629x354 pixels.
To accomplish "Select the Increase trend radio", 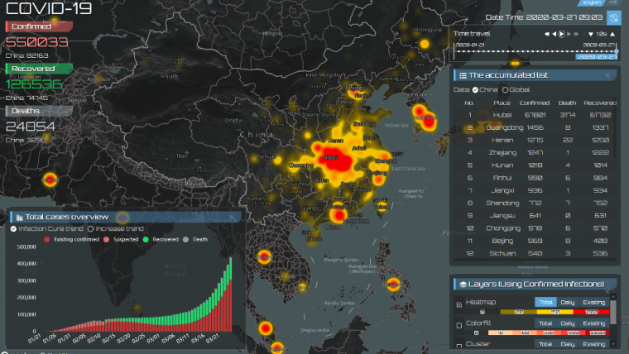I will pos(91,229).
